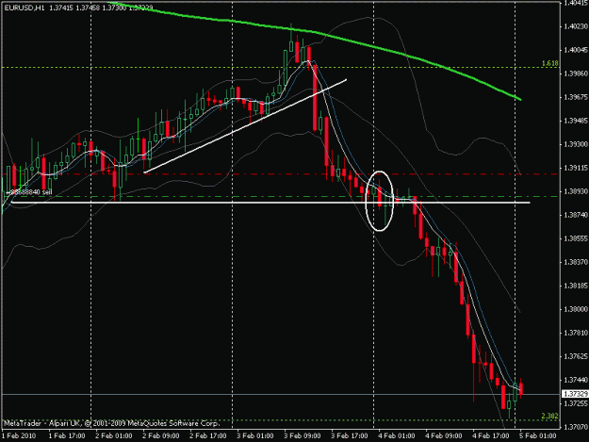Click the 2 Feb 09:00 time label
This screenshot has width=589, height=442.
point(161,435)
